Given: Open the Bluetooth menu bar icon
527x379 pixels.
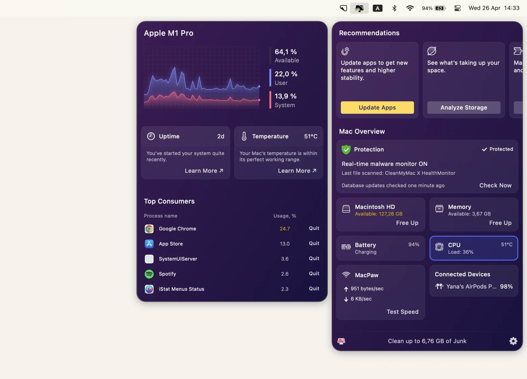Looking at the screenshot, I should click(394, 8).
